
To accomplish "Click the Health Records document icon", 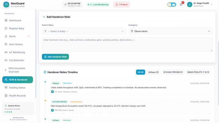I will click(6, 96).
